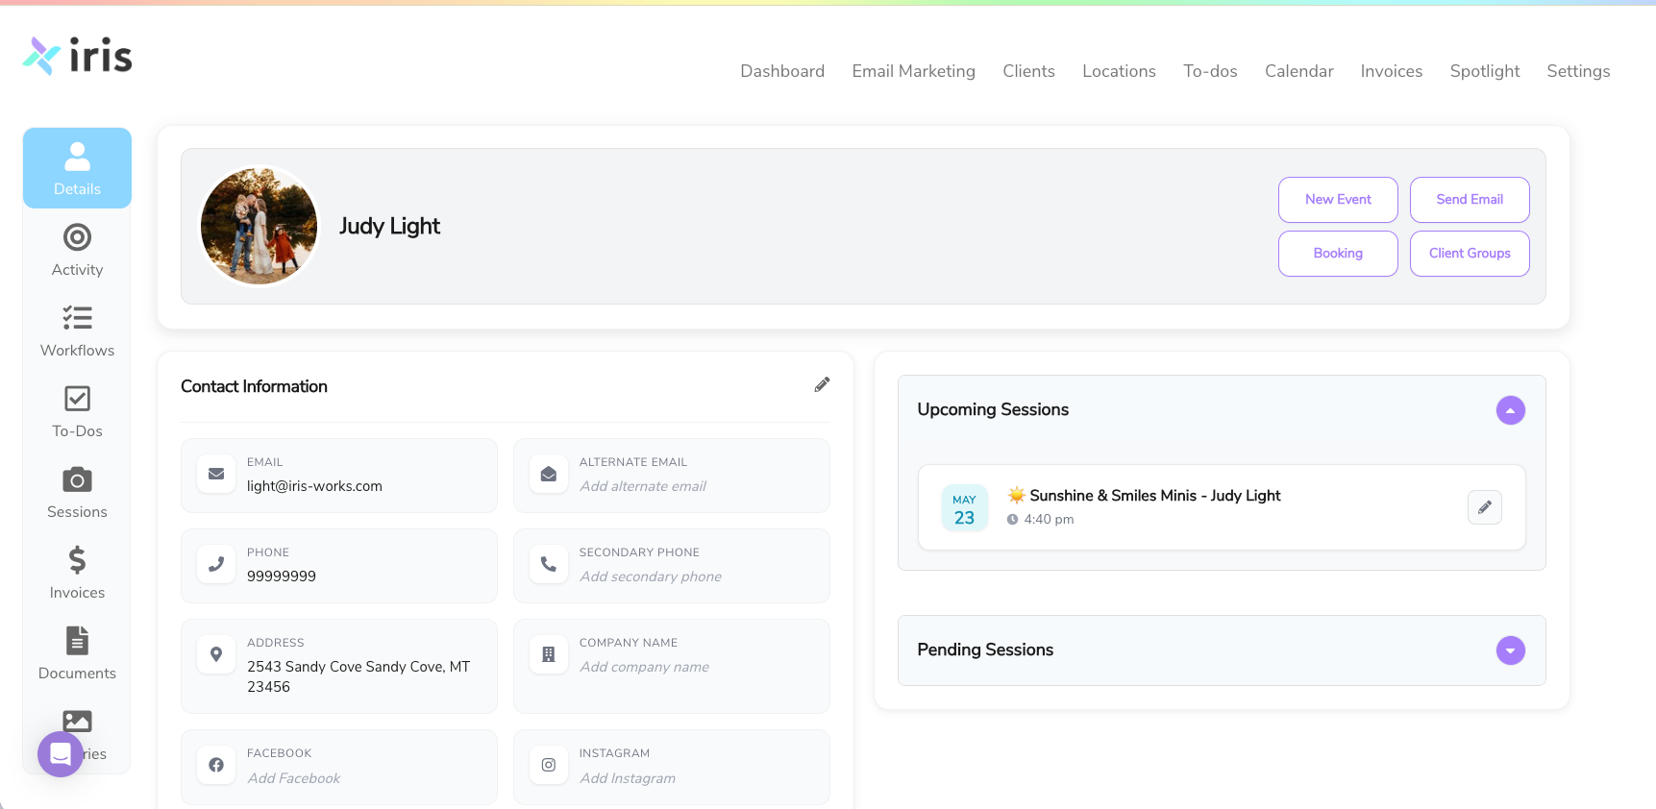Open the Documents sidebar section
This screenshot has height=809, width=1656.
[x=77, y=653]
